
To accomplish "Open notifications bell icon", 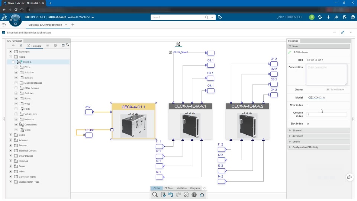I will point(320,17).
